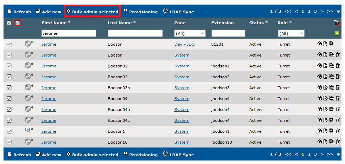This screenshot has height=164, width=345.
Task: Click the mouse icon in Bodson01 row
Action: point(320,66)
